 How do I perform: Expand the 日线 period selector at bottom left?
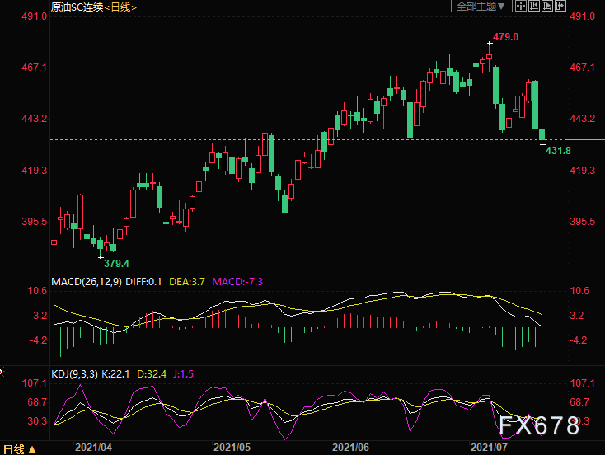[x=19, y=449]
